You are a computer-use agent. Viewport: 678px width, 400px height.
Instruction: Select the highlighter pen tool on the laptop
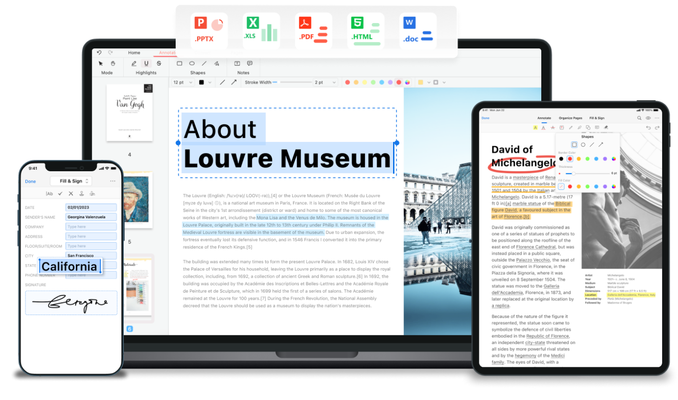[133, 63]
